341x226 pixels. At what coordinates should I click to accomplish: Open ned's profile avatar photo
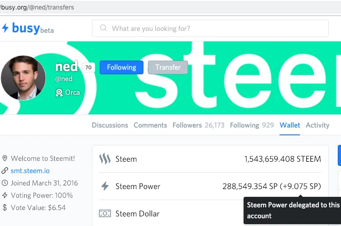[23, 78]
